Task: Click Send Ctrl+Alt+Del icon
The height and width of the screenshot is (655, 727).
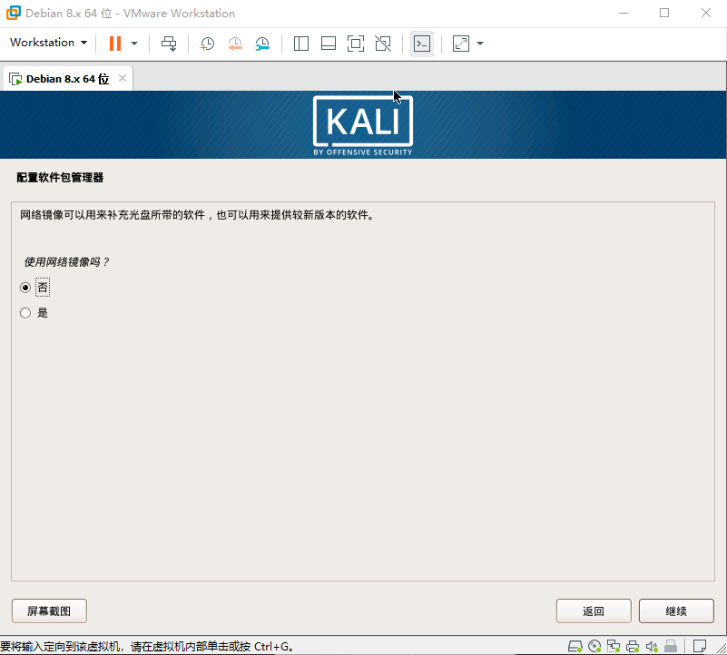Action: tap(169, 44)
